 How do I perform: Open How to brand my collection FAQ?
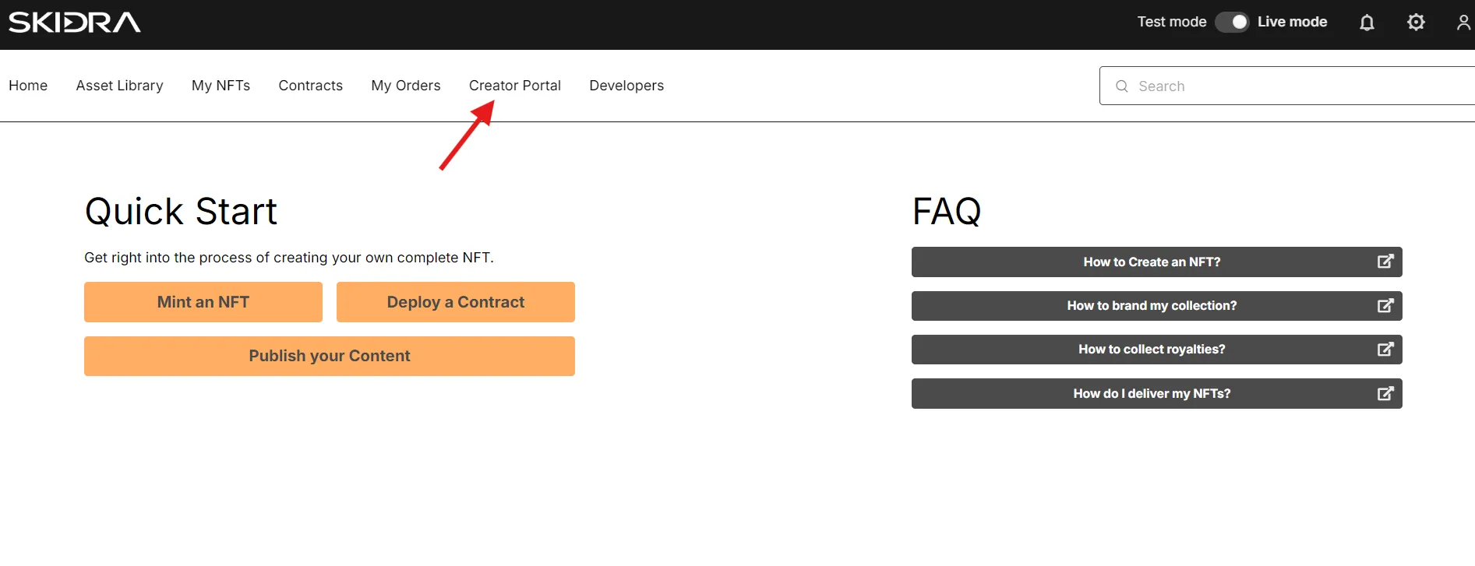click(1156, 305)
